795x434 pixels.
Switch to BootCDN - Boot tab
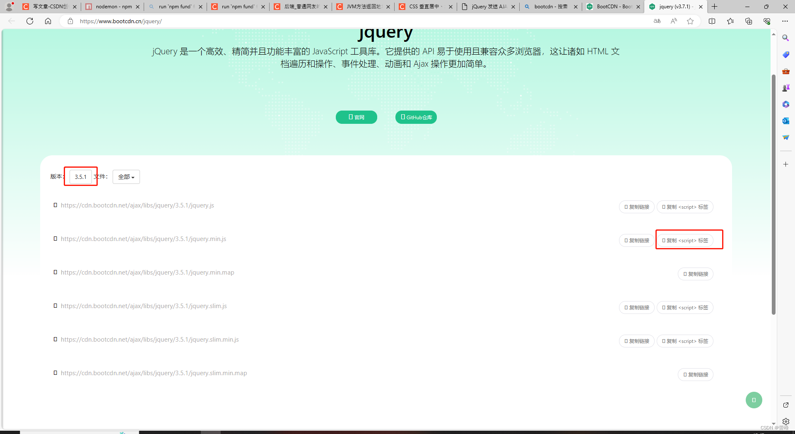tap(613, 7)
